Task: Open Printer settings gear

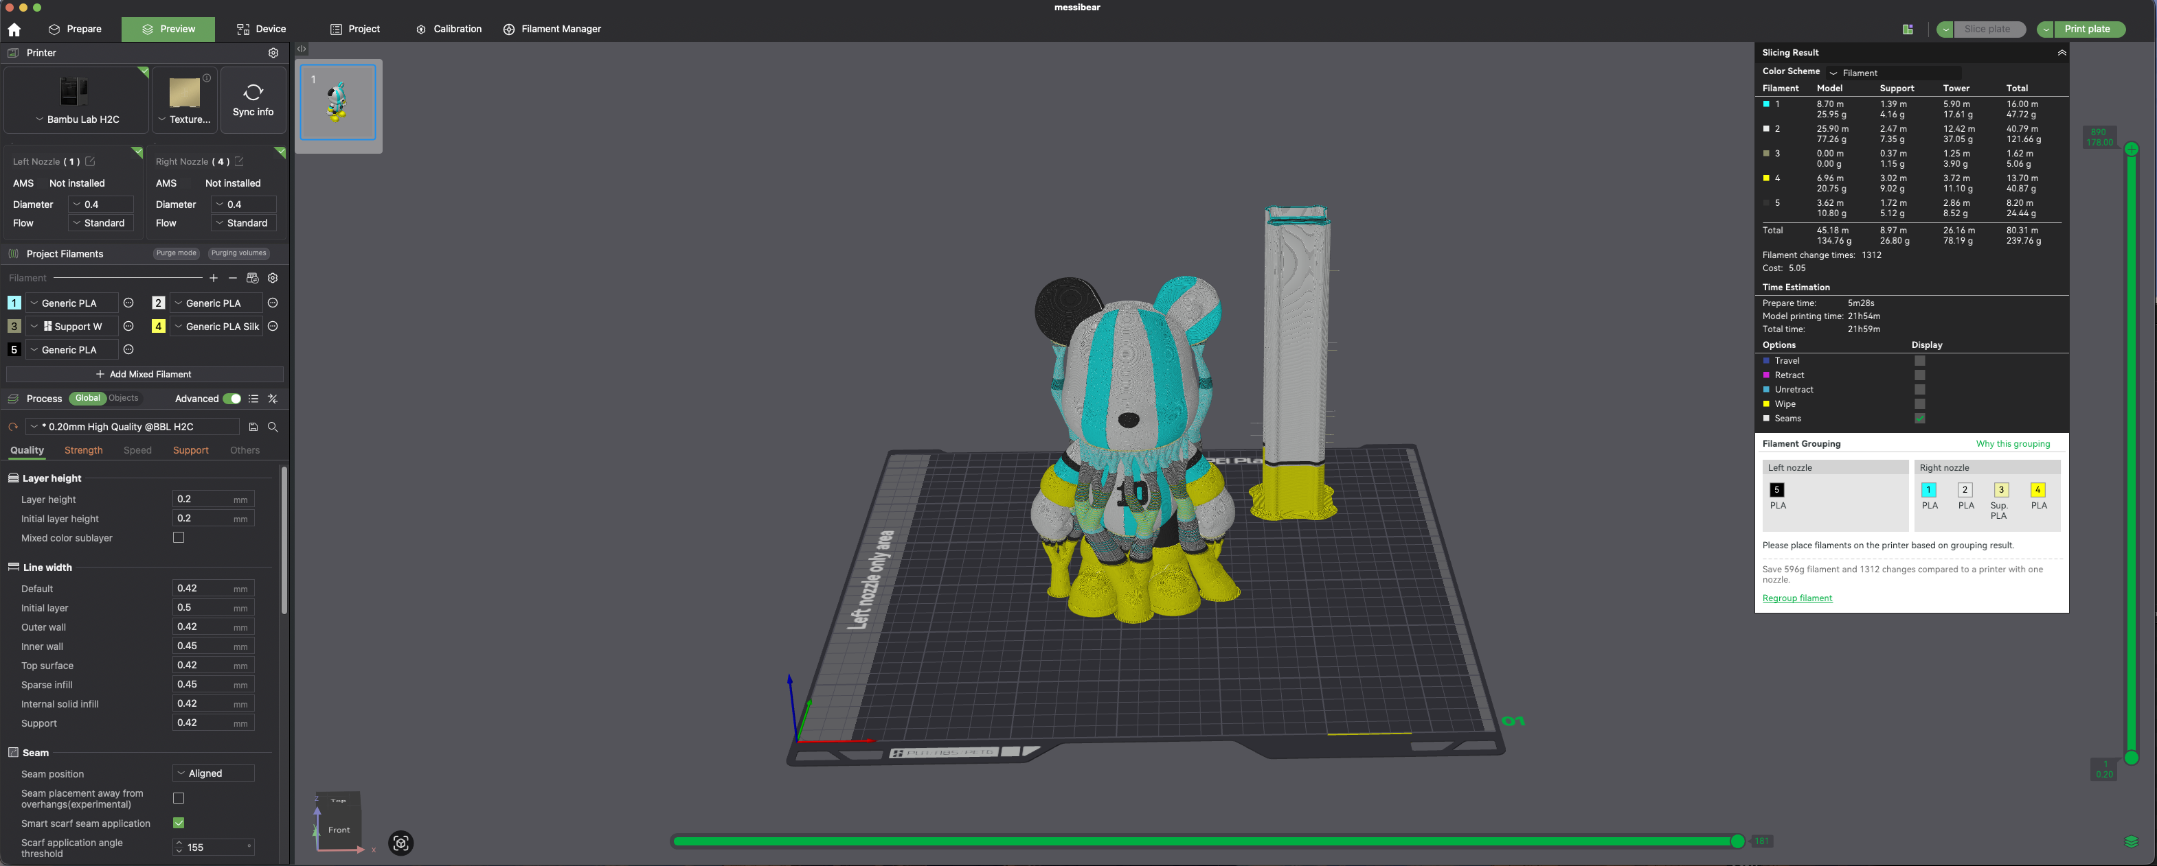Action: click(273, 53)
